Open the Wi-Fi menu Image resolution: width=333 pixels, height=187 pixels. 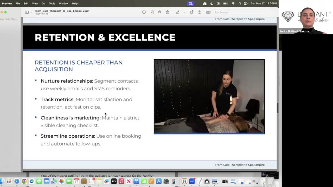233,3
